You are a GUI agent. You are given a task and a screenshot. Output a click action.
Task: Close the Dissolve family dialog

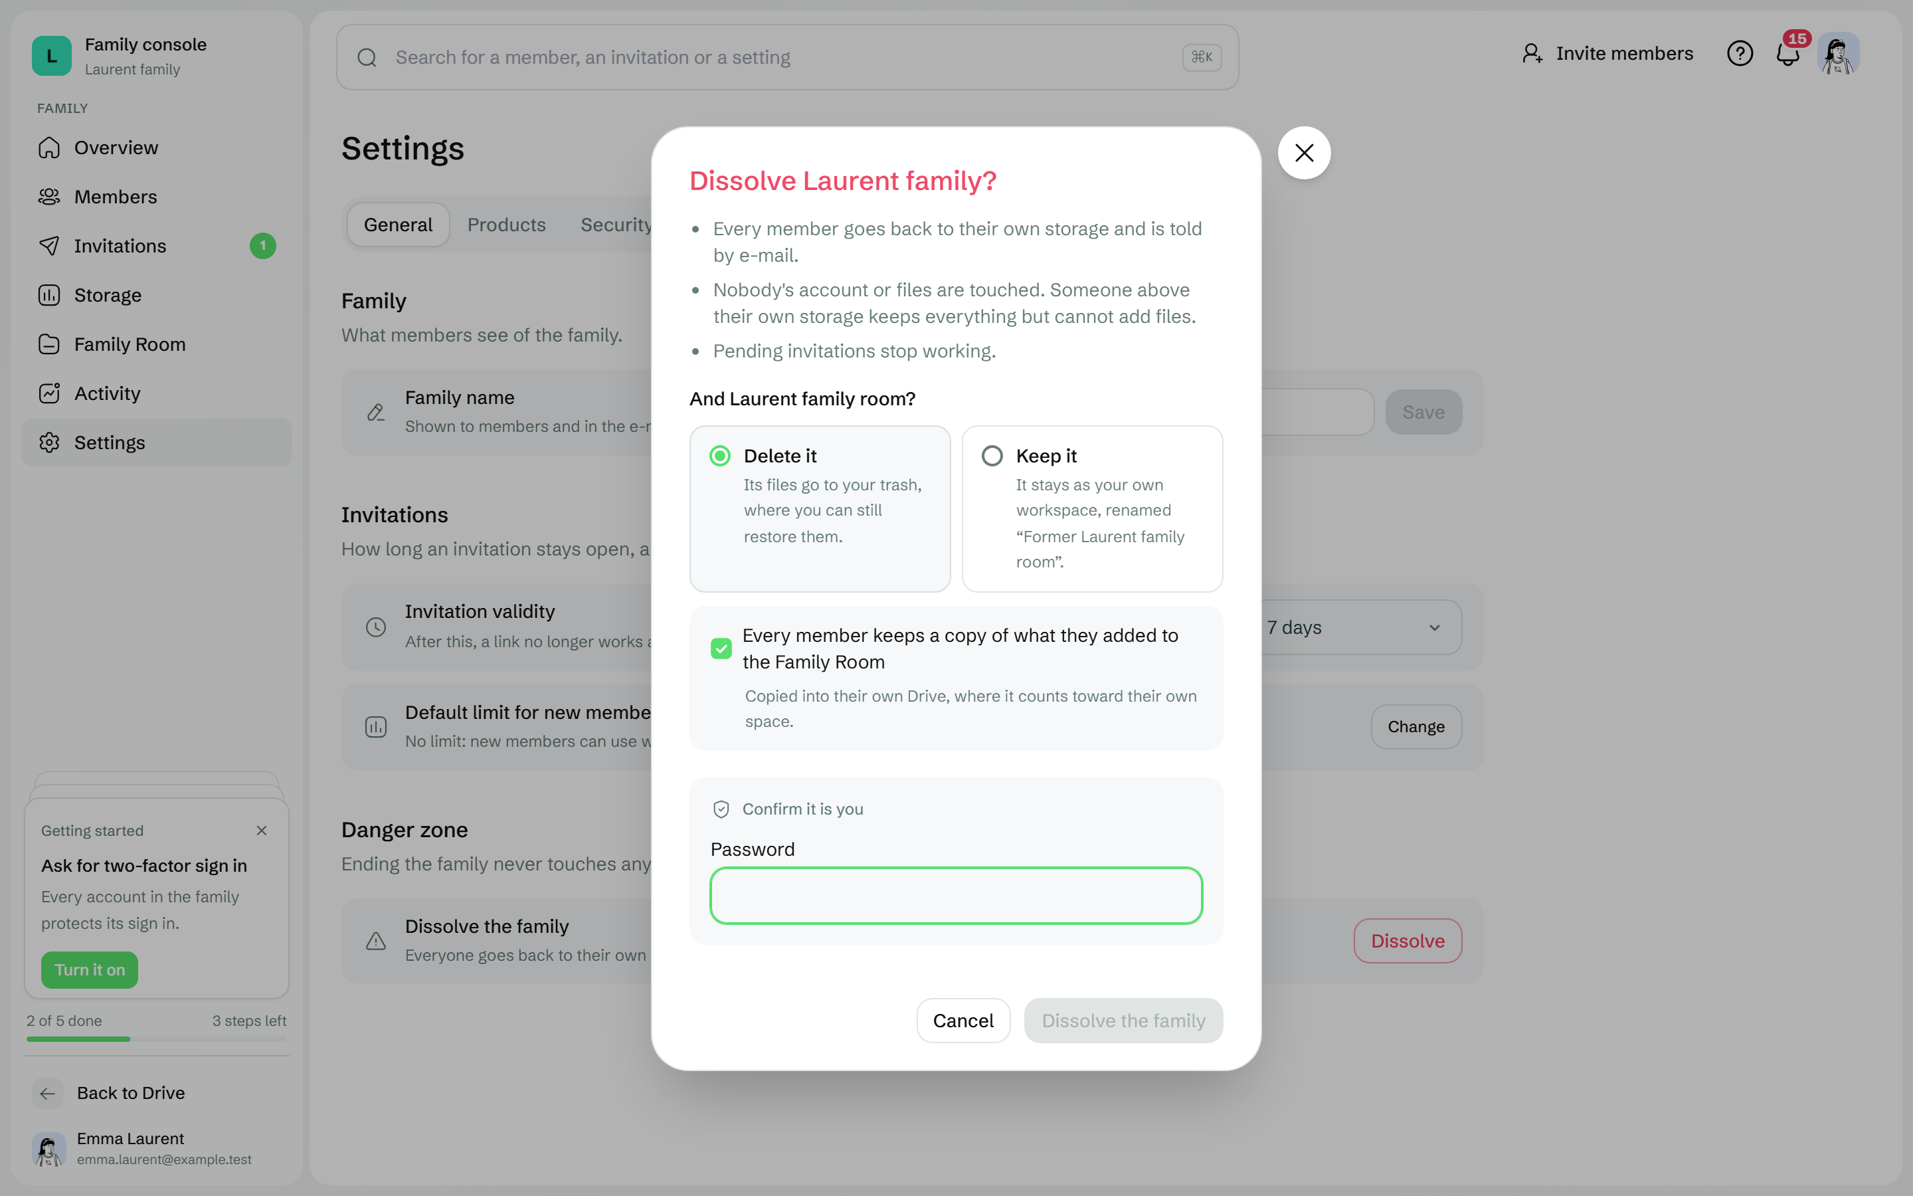click(x=1303, y=153)
